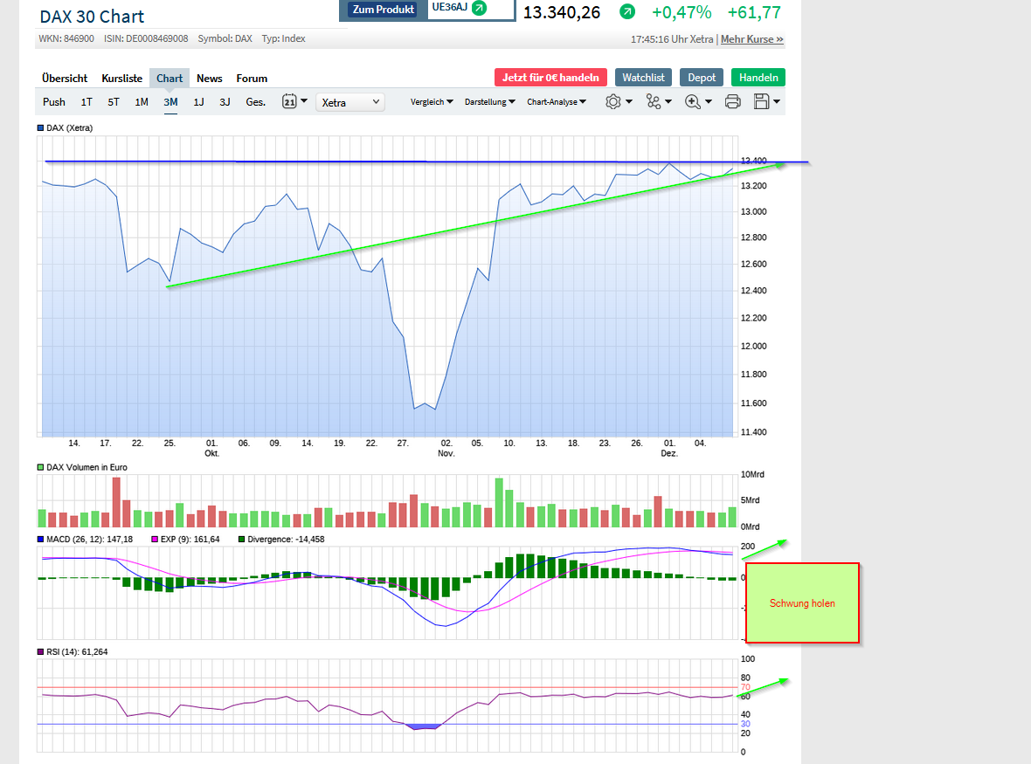The width and height of the screenshot is (1031, 764).
Task: Click the price value 13.340,26
Action: tap(562, 12)
